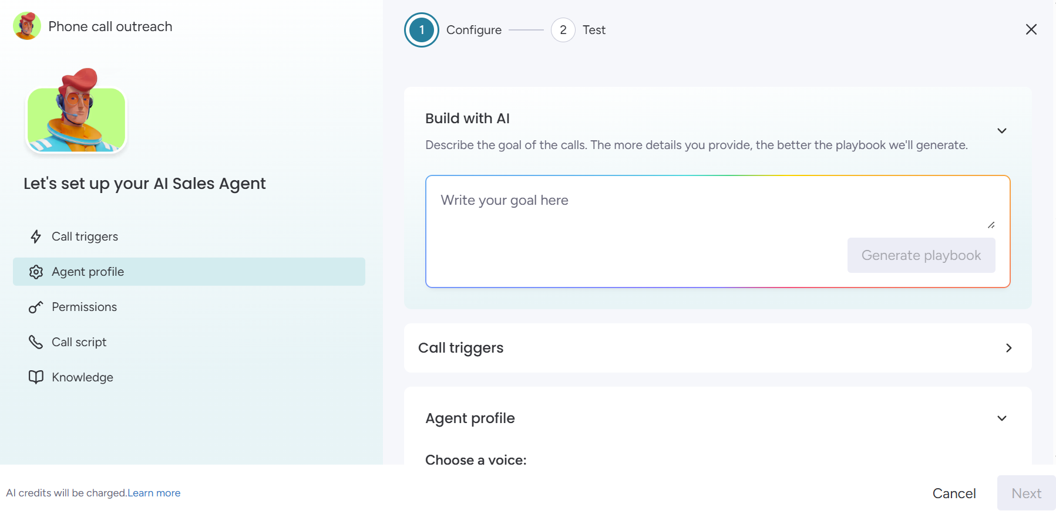Collapse the Agent profile section chevron
This screenshot has height=514, width=1056.
coord(1002,418)
